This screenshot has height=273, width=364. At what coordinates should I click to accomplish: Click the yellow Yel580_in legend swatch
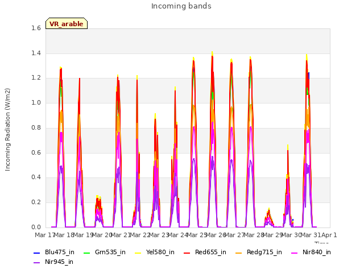point(138,253)
